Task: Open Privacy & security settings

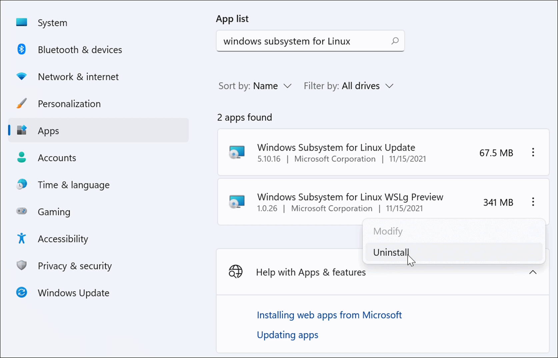Action: 75,266
